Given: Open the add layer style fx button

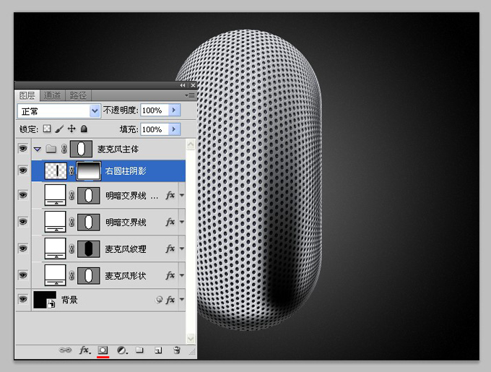Looking at the screenshot, I should 85,350.
